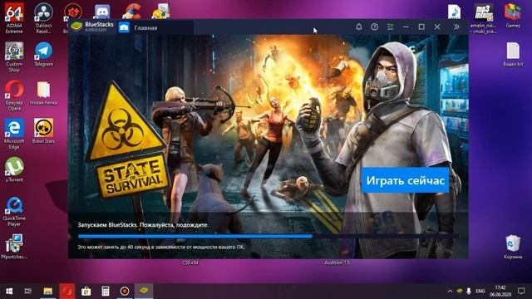Open the CCleaner desktop shortcut
This screenshot has width=532, height=299.
coord(131,12)
